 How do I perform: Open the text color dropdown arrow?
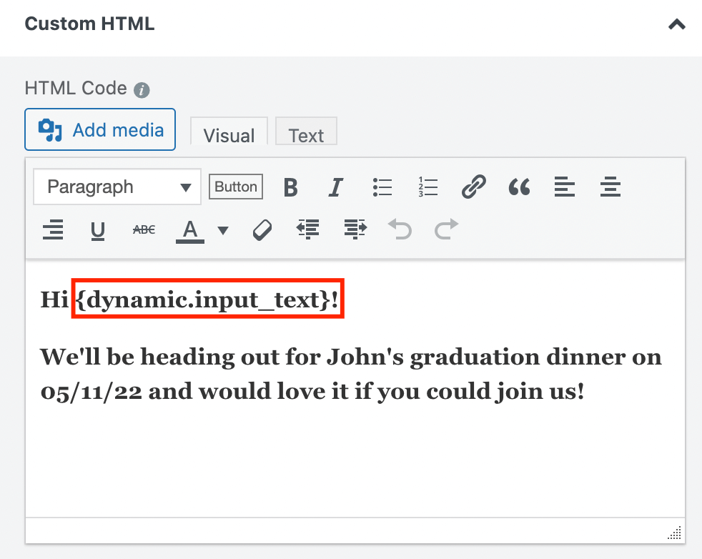pyautogui.click(x=224, y=229)
